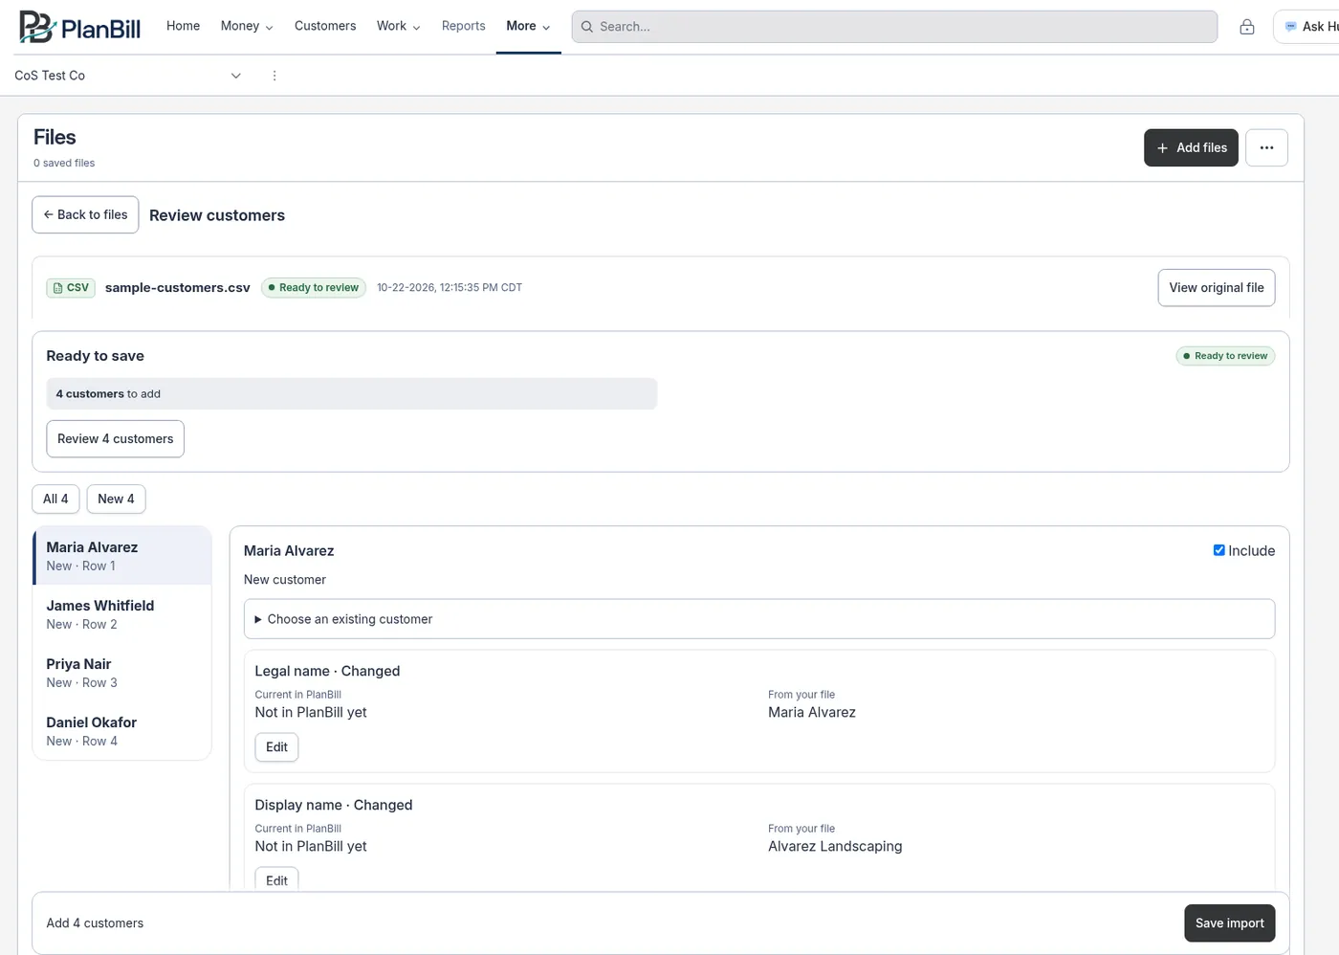Image resolution: width=1339 pixels, height=955 pixels.
Task: Open the Customers section
Action: point(325,26)
